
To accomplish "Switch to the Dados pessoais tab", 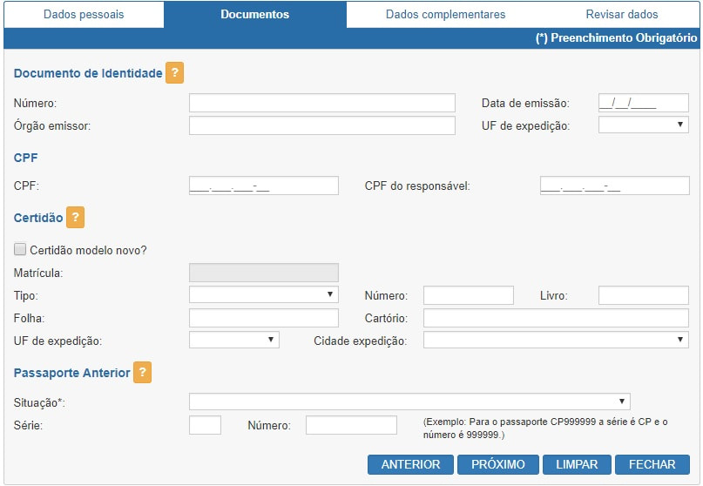I will tap(84, 15).
